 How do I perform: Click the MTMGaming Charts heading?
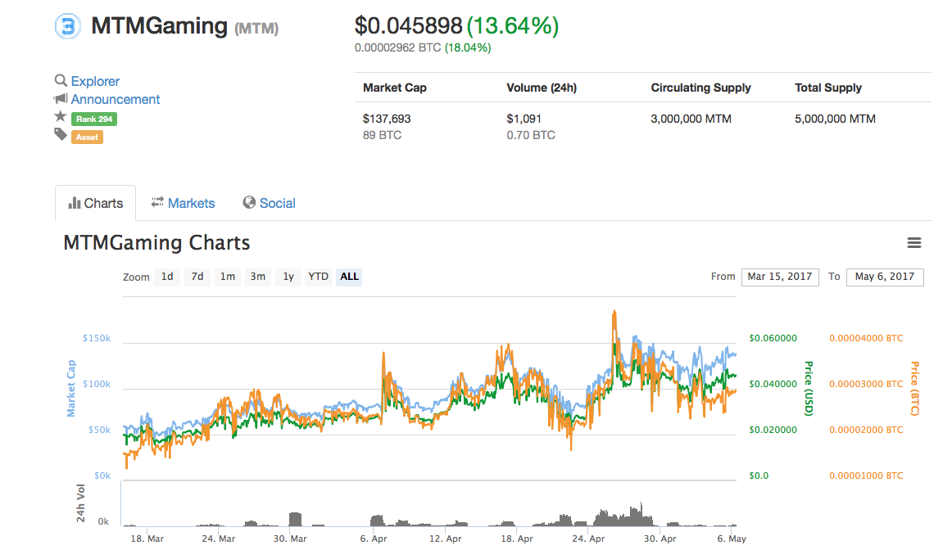tap(156, 242)
